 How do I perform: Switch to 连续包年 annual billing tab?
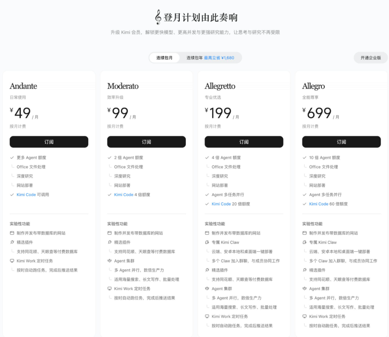(210, 58)
